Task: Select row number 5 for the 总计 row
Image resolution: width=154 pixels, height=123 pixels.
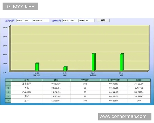Action: [8, 101]
